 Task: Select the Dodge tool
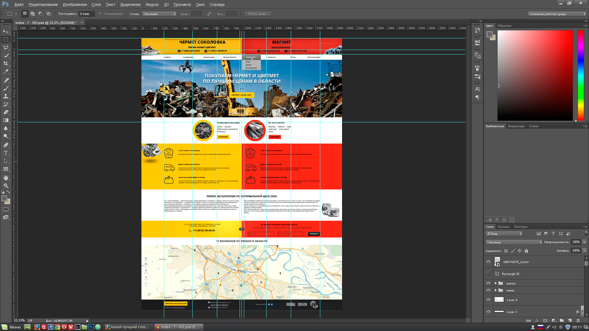point(6,136)
